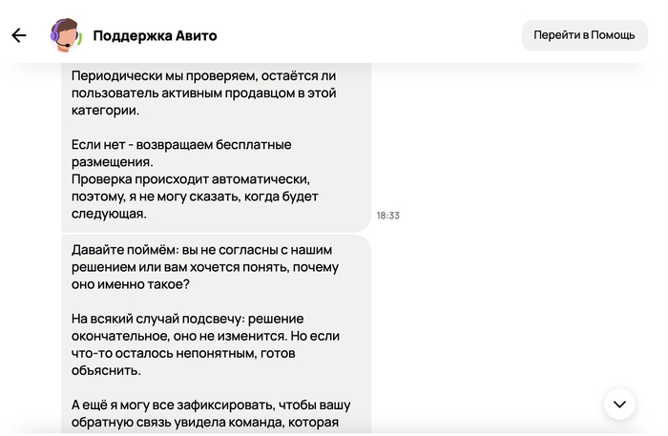The height and width of the screenshot is (436, 668).
Task: Select the message starting "Периодически мы проверяем"
Action: (x=205, y=93)
